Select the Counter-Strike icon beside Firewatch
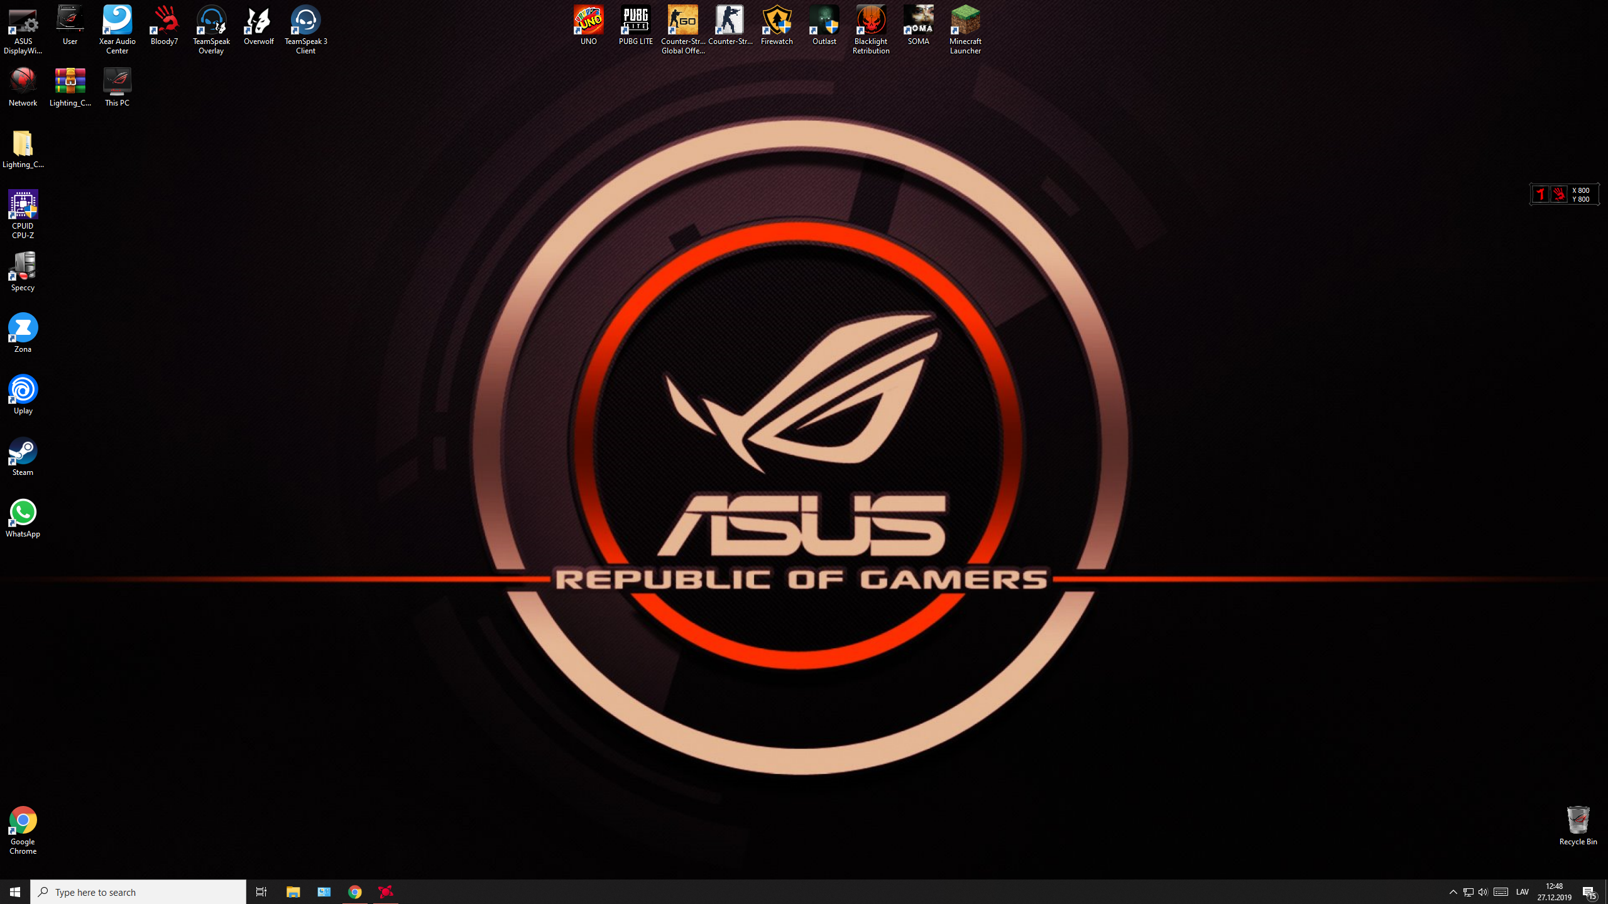1608x904 pixels. coord(730,25)
